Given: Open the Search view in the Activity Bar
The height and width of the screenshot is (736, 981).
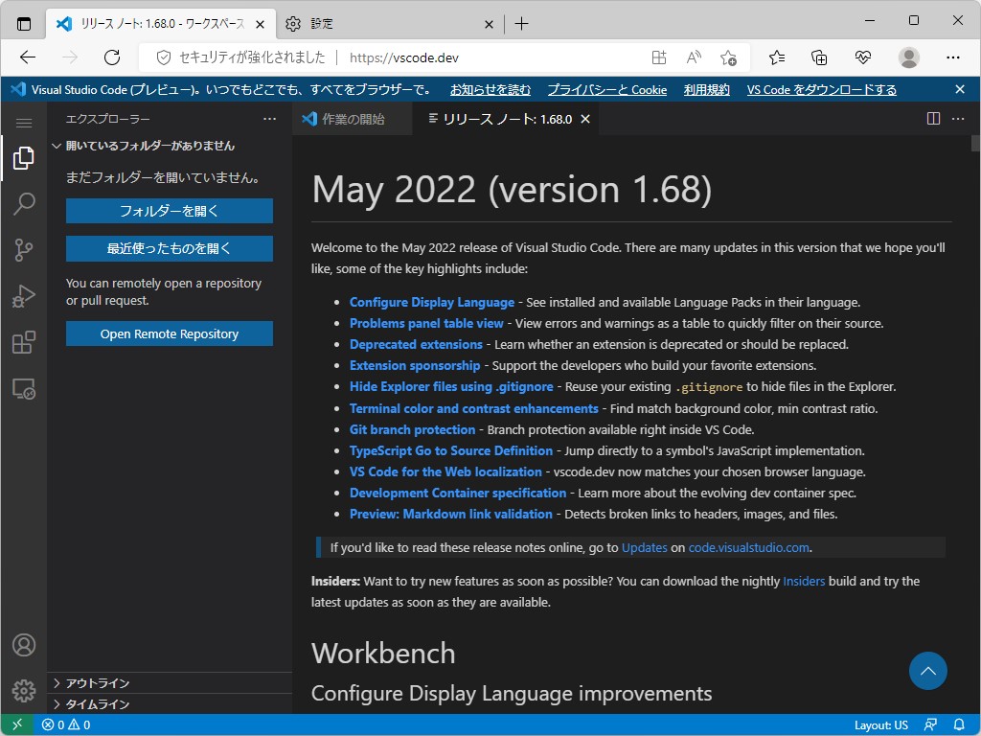Looking at the screenshot, I should point(24,204).
